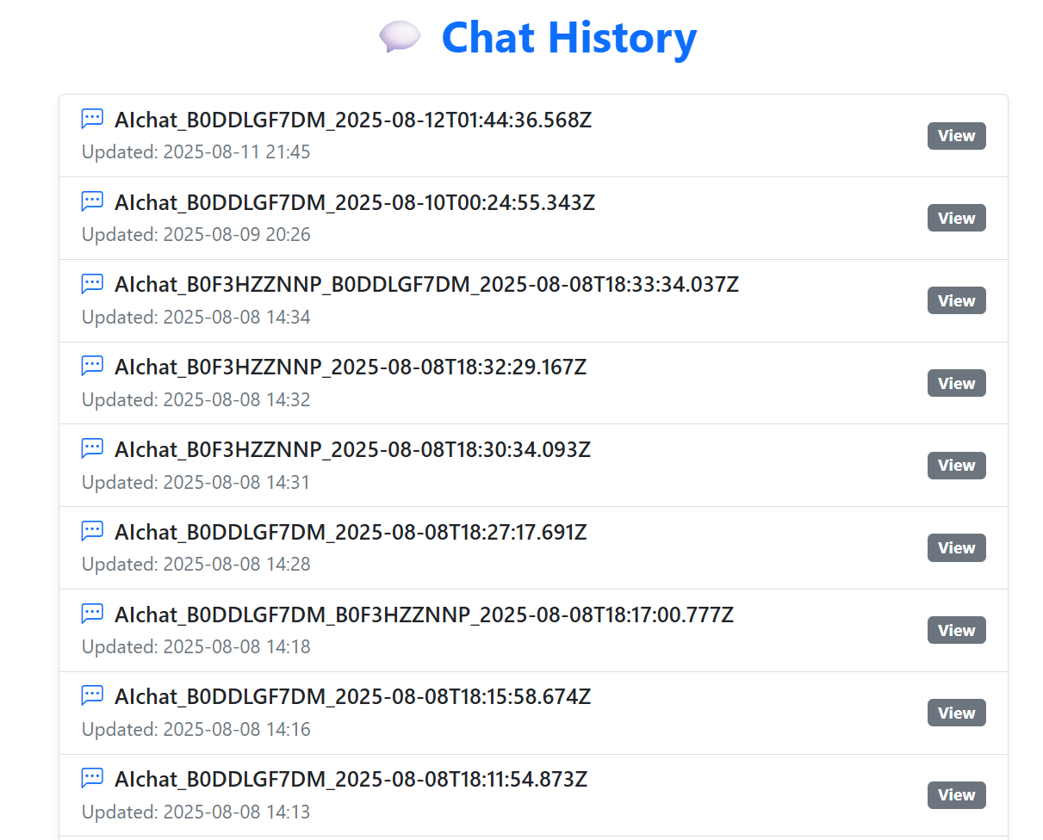Click text 'Updated: 2025-08-08 14:34'
This screenshot has height=840, width=1043.
[196, 317]
